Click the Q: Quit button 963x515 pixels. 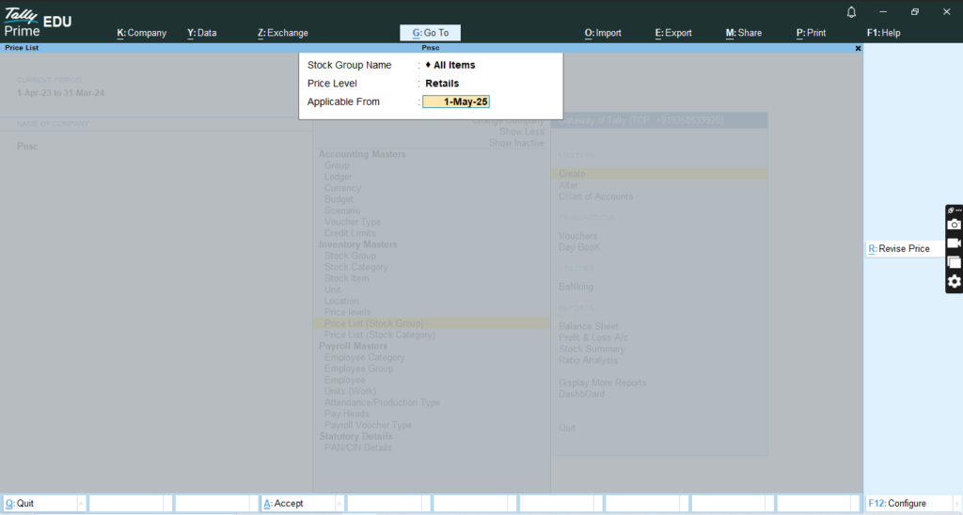click(39, 504)
